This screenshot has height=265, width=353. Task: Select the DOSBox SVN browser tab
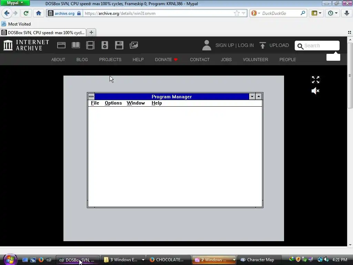pos(43,32)
